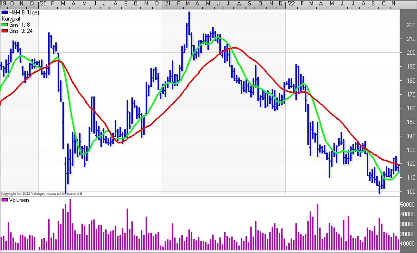Click the 200 label on price axis
Viewport: 417px width, 253px height.
tap(411, 53)
